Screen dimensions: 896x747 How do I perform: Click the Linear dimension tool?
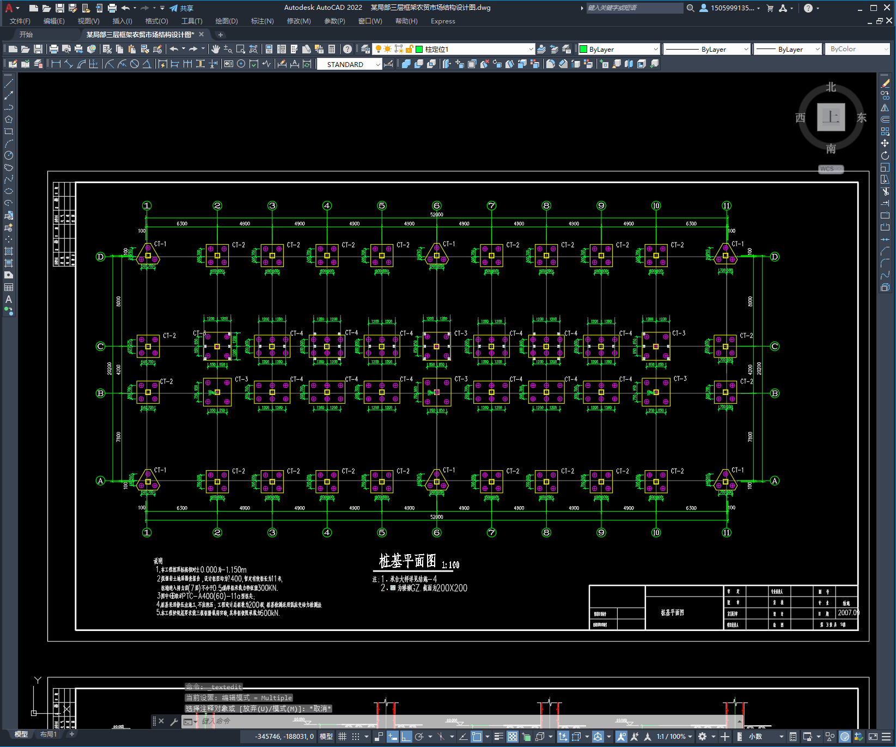coord(56,64)
